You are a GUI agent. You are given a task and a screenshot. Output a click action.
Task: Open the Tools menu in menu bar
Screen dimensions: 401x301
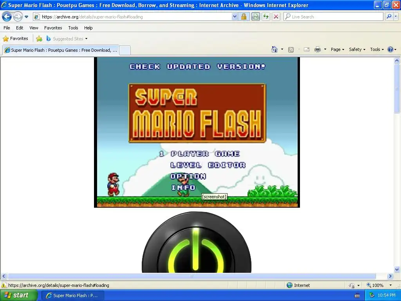point(73,28)
